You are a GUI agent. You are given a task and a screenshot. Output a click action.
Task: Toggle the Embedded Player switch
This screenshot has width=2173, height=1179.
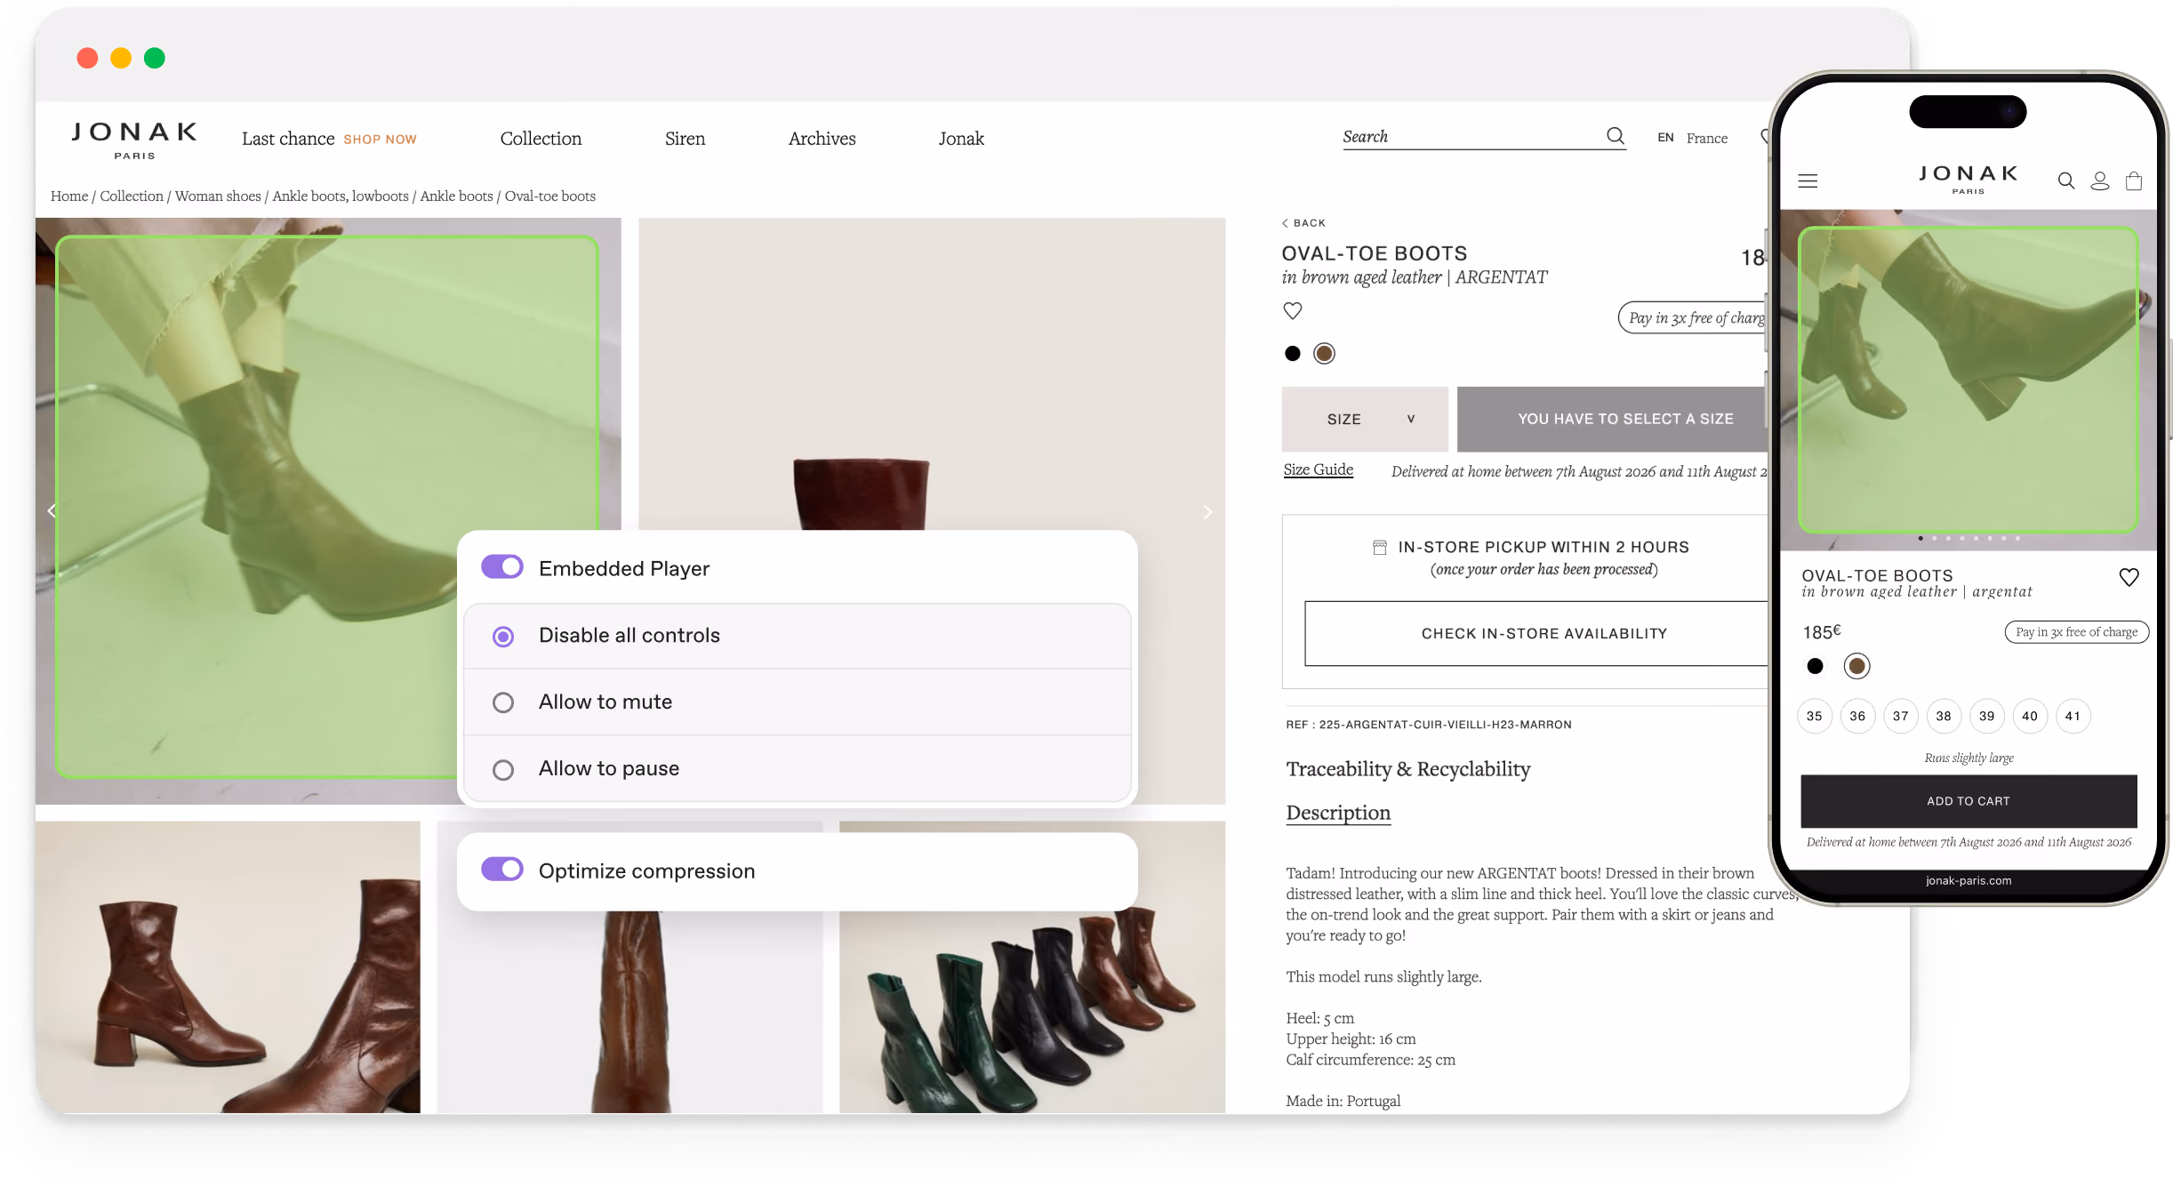point(502,567)
